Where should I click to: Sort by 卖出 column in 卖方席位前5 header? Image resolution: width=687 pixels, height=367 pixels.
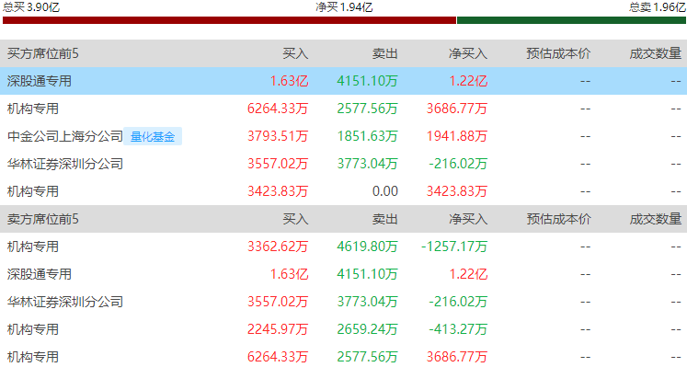(385, 219)
